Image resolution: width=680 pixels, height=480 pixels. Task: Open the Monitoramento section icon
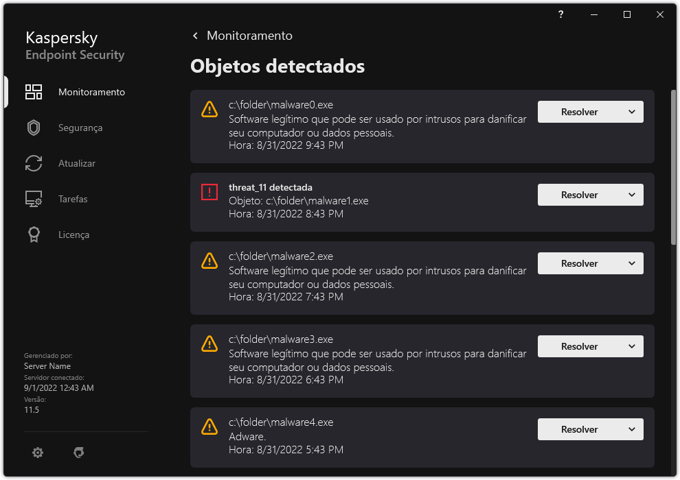coord(33,91)
